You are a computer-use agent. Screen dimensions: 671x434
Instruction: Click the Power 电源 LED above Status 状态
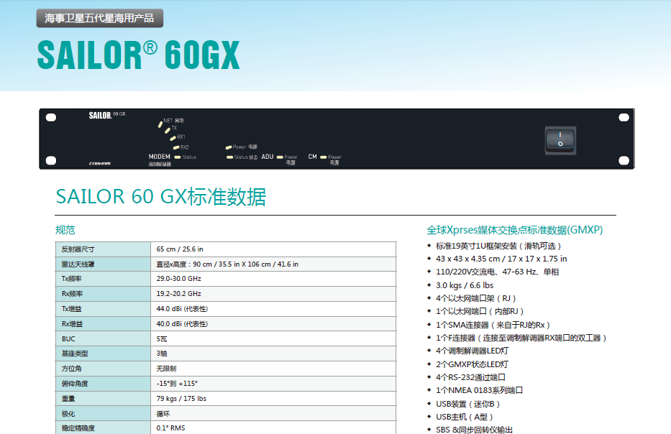pos(229,147)
